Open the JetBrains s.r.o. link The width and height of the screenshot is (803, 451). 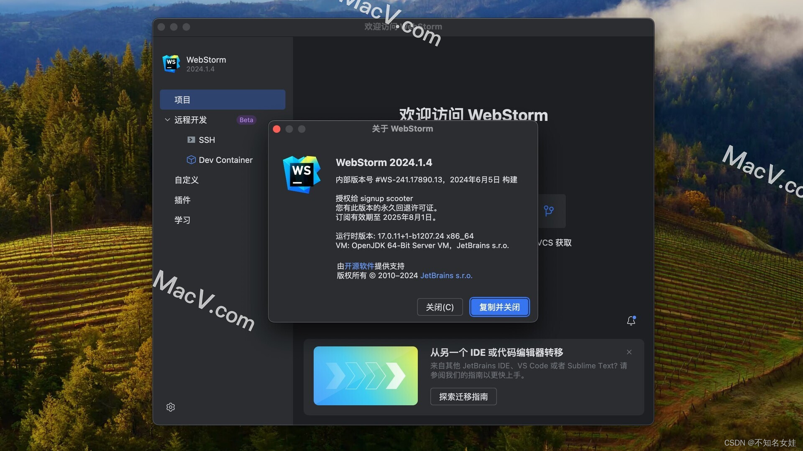click(446, 276)
